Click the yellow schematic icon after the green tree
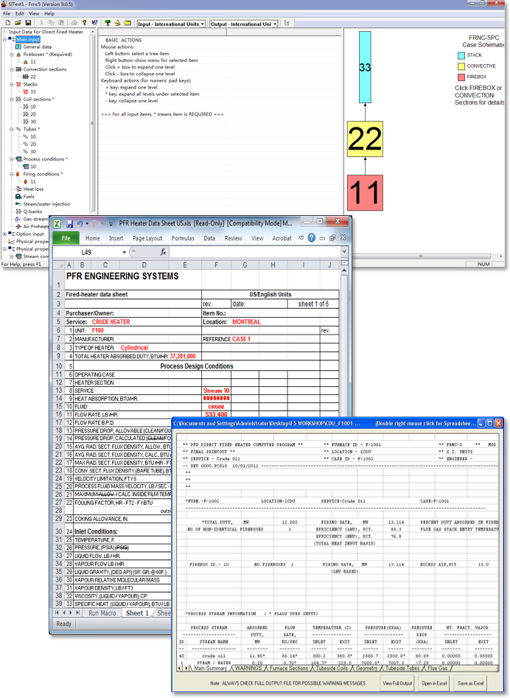The image size is (510, 698). tap(117, 23)
